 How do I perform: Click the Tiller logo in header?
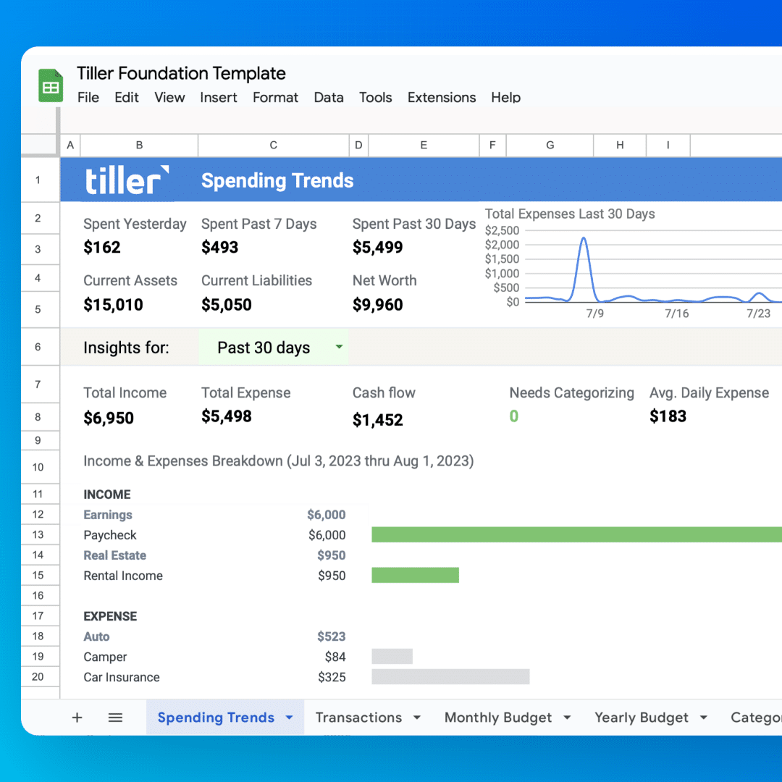click(127, 180)
